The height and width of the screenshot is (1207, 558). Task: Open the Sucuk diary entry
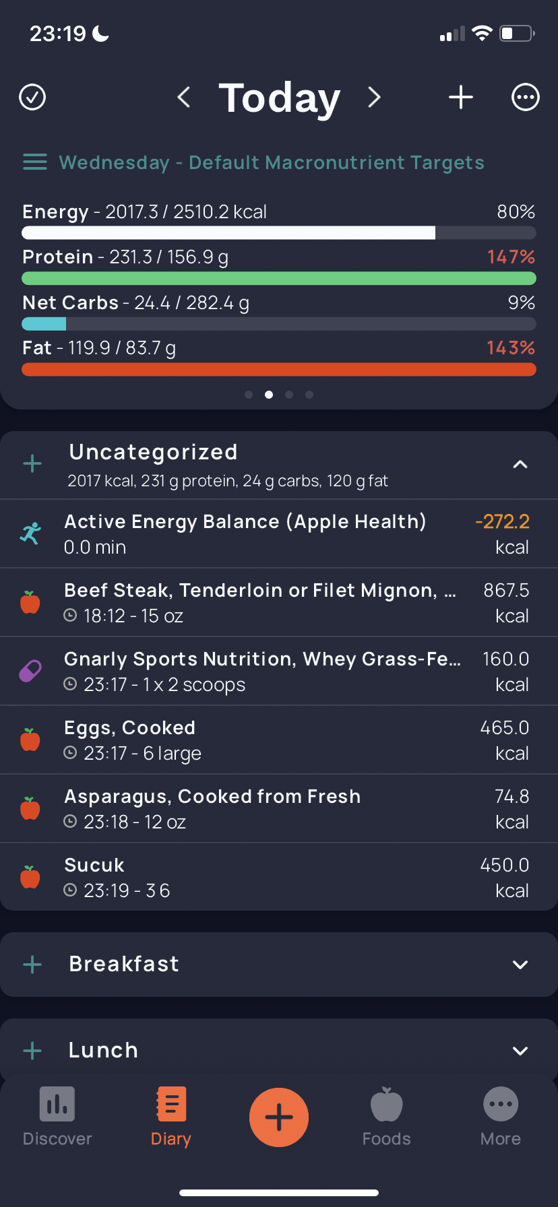279,877
